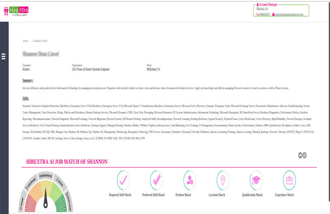Click the 'Achern' location value
The image size is (330, 214).
(26, 69)
